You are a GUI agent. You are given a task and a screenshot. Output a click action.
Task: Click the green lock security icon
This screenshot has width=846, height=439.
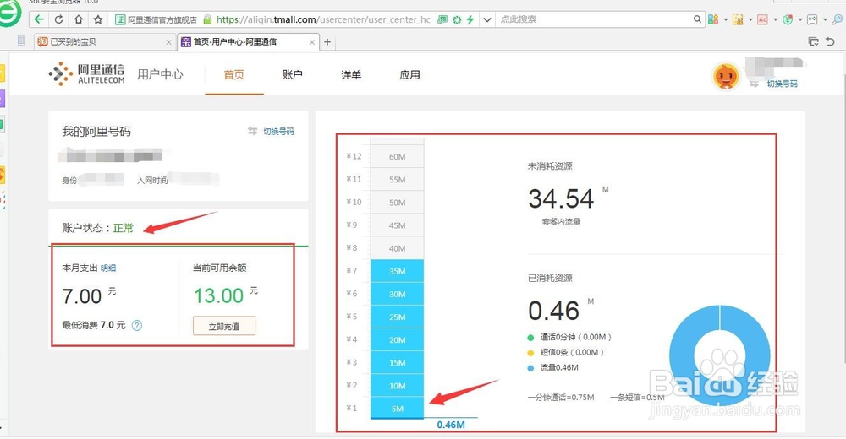[x=208, y=19]
